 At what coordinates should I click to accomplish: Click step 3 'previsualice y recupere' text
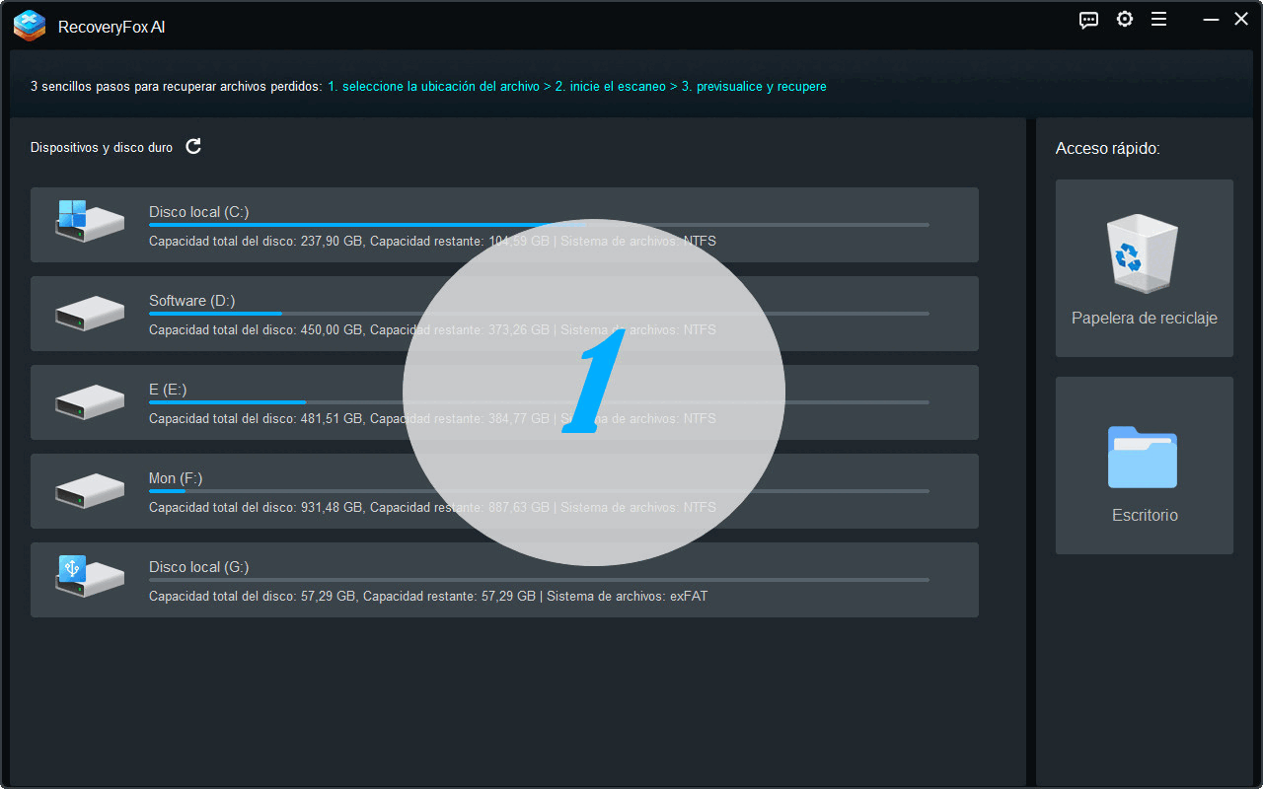tap(754, 87)
